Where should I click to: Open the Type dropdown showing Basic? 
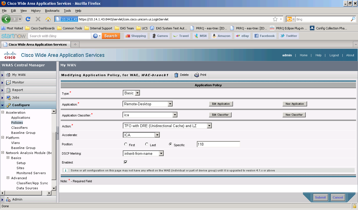tap(131, 93)
